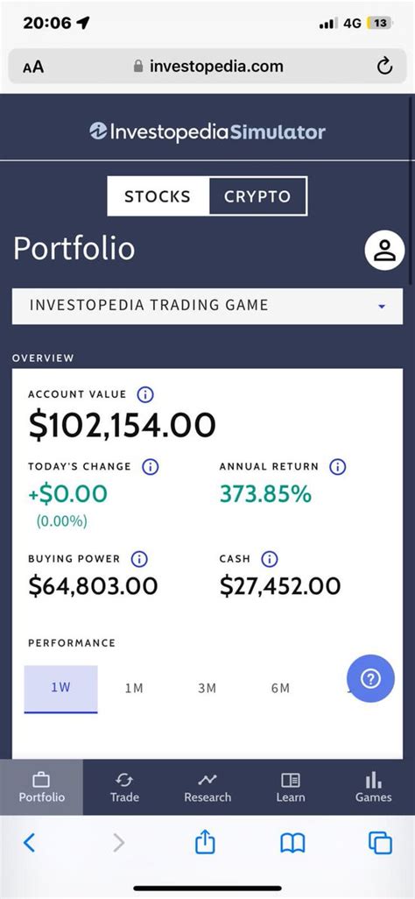Select the 1M performance tab

click(x=134, y=688)
